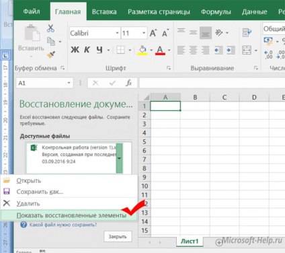Expand the borders dropdown arrow
The image size is (285, 253).
130,50
